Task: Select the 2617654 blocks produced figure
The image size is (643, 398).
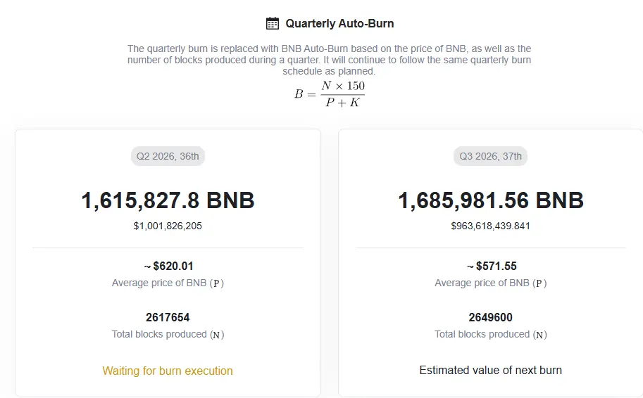Action: pyautogui.click(x=168, y=317)
